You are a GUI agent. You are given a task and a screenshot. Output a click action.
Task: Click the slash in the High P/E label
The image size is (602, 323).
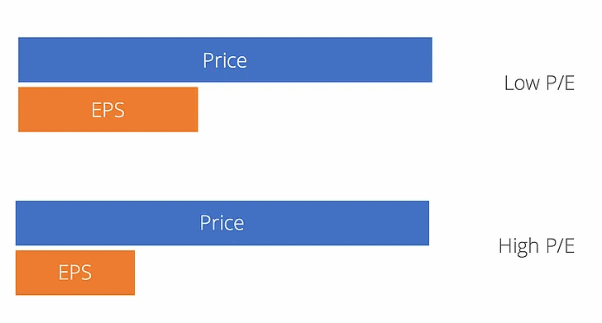(x=561, y=245)
